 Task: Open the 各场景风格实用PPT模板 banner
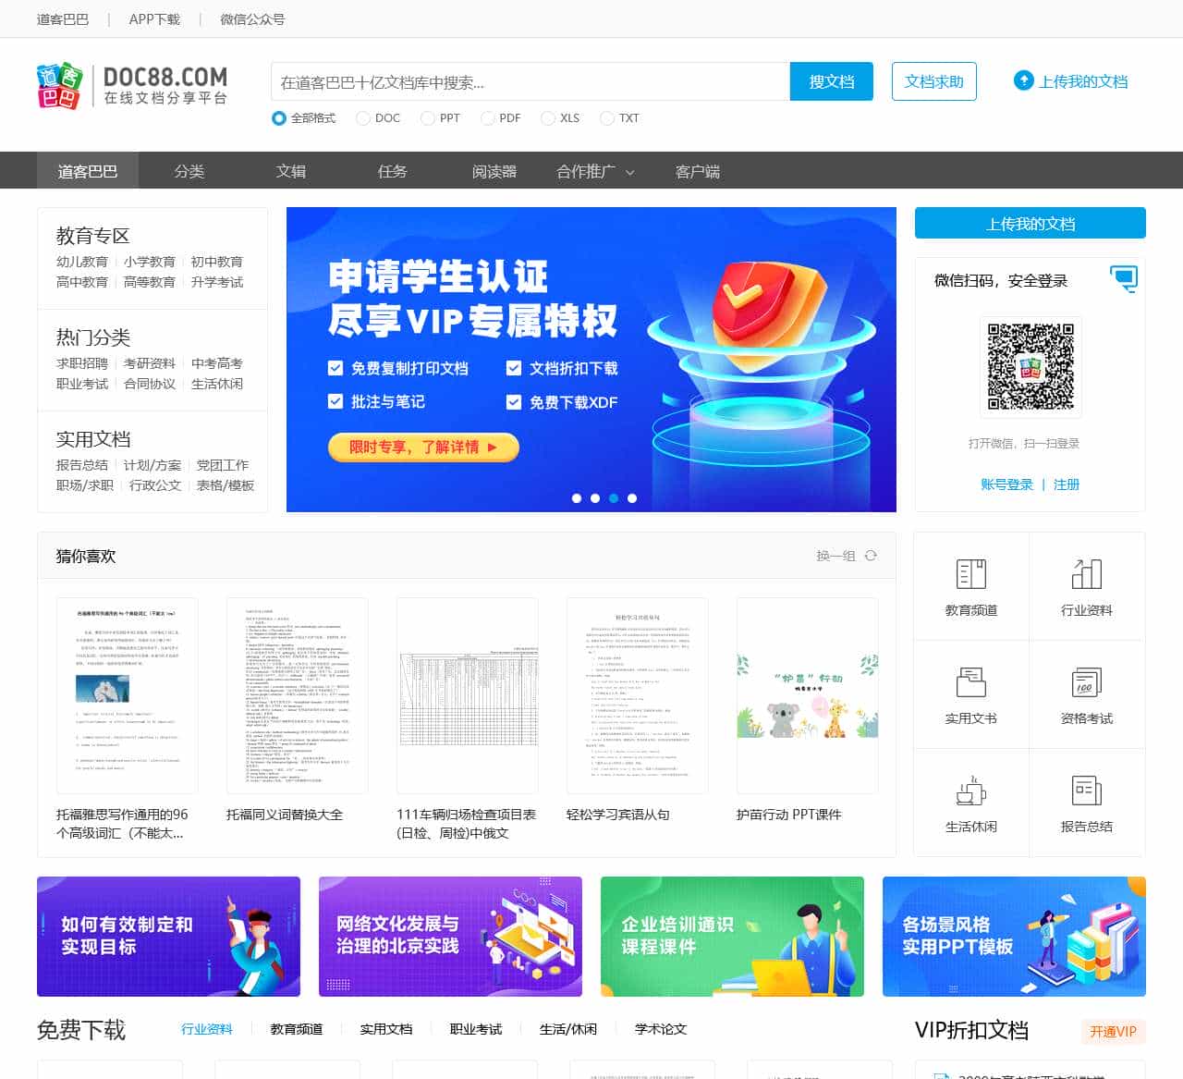tap(1014, 937)
